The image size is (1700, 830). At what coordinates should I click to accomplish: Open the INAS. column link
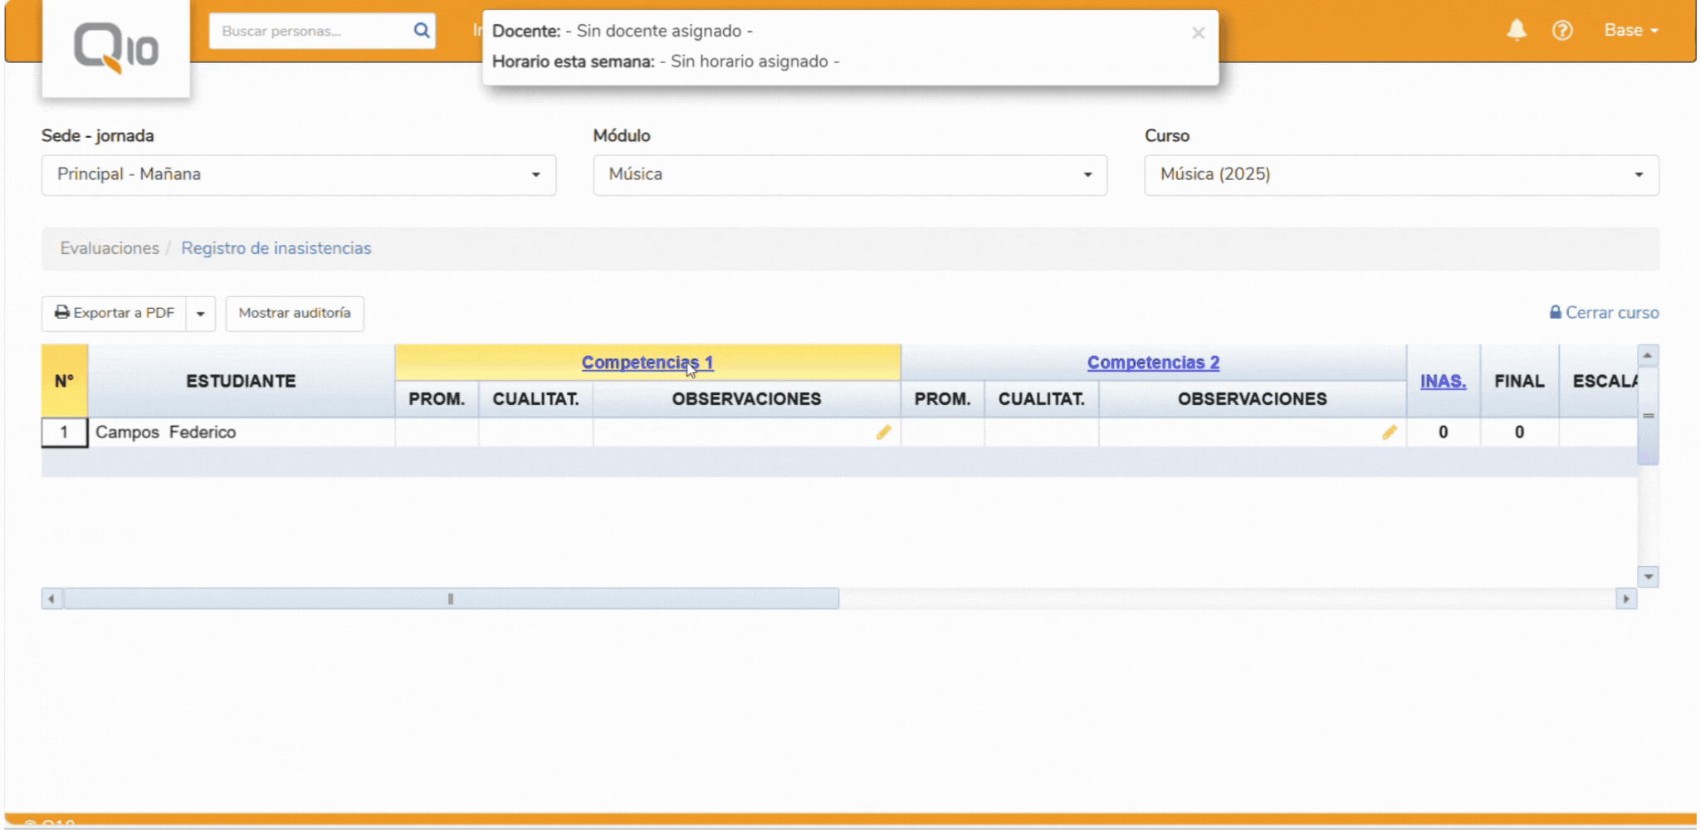coord(1442,382)
